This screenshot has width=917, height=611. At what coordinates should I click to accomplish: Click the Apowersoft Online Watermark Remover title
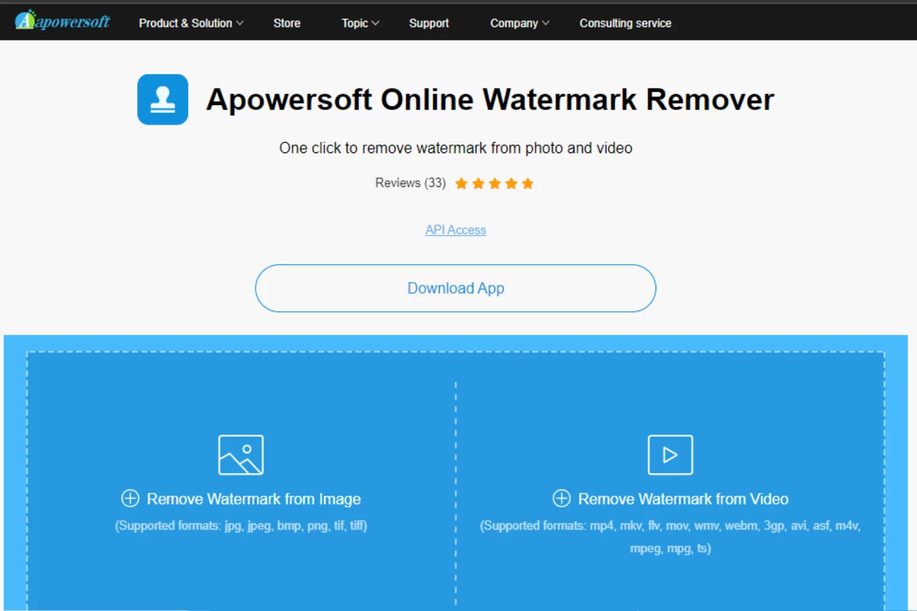490,99
